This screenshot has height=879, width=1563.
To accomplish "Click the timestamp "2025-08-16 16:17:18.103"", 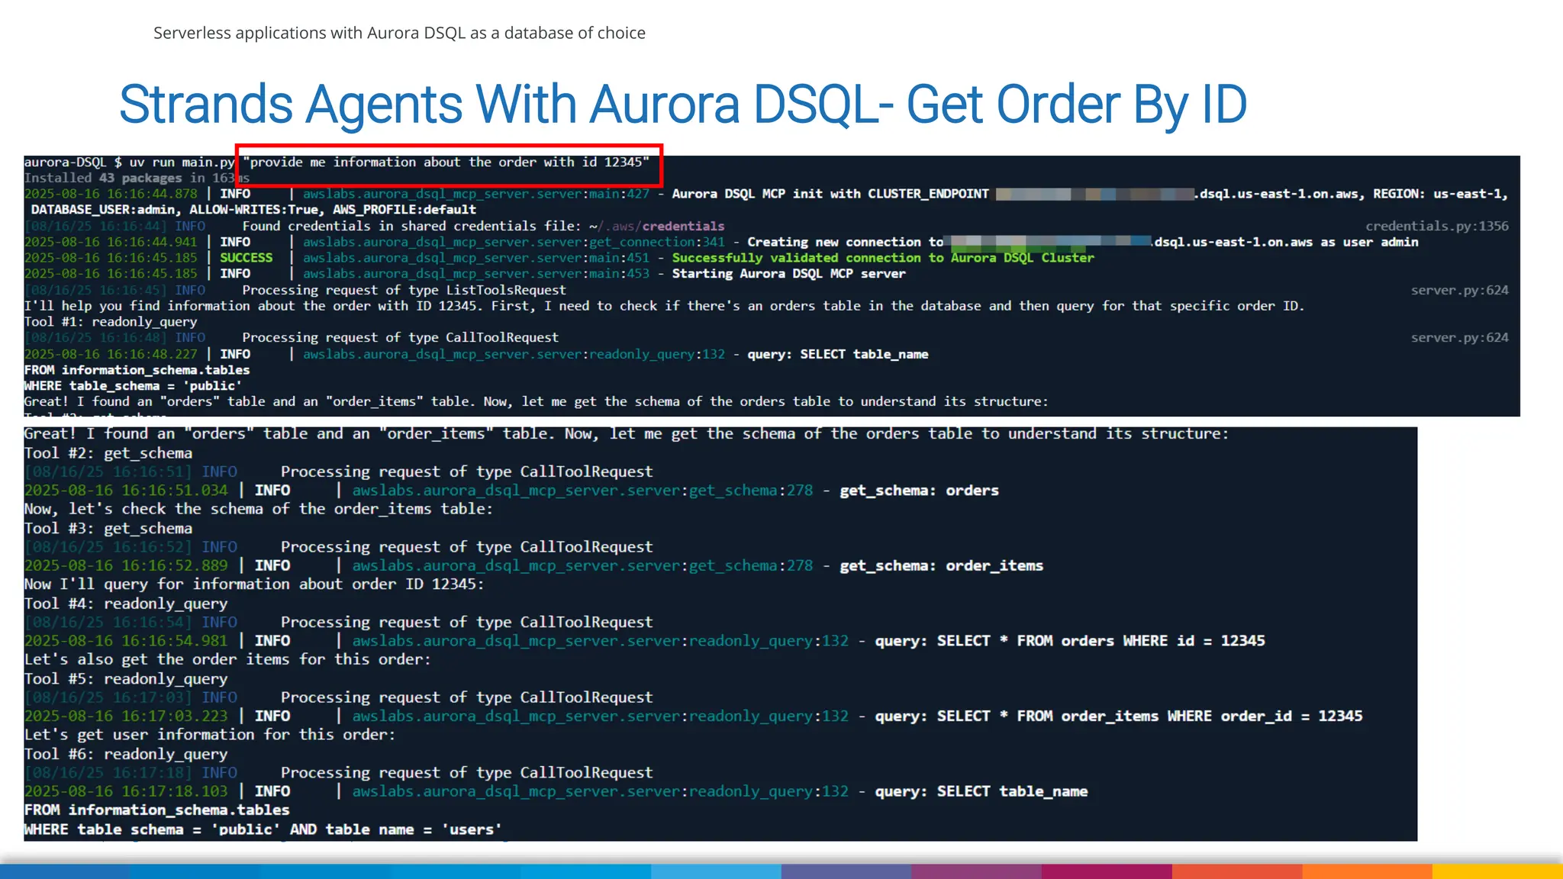I will (x=126, y=791).
